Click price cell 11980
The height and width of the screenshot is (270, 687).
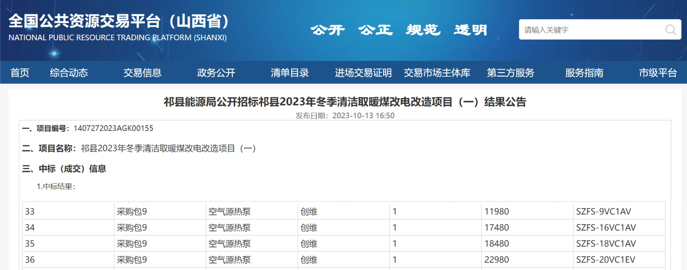pos(527,211)
